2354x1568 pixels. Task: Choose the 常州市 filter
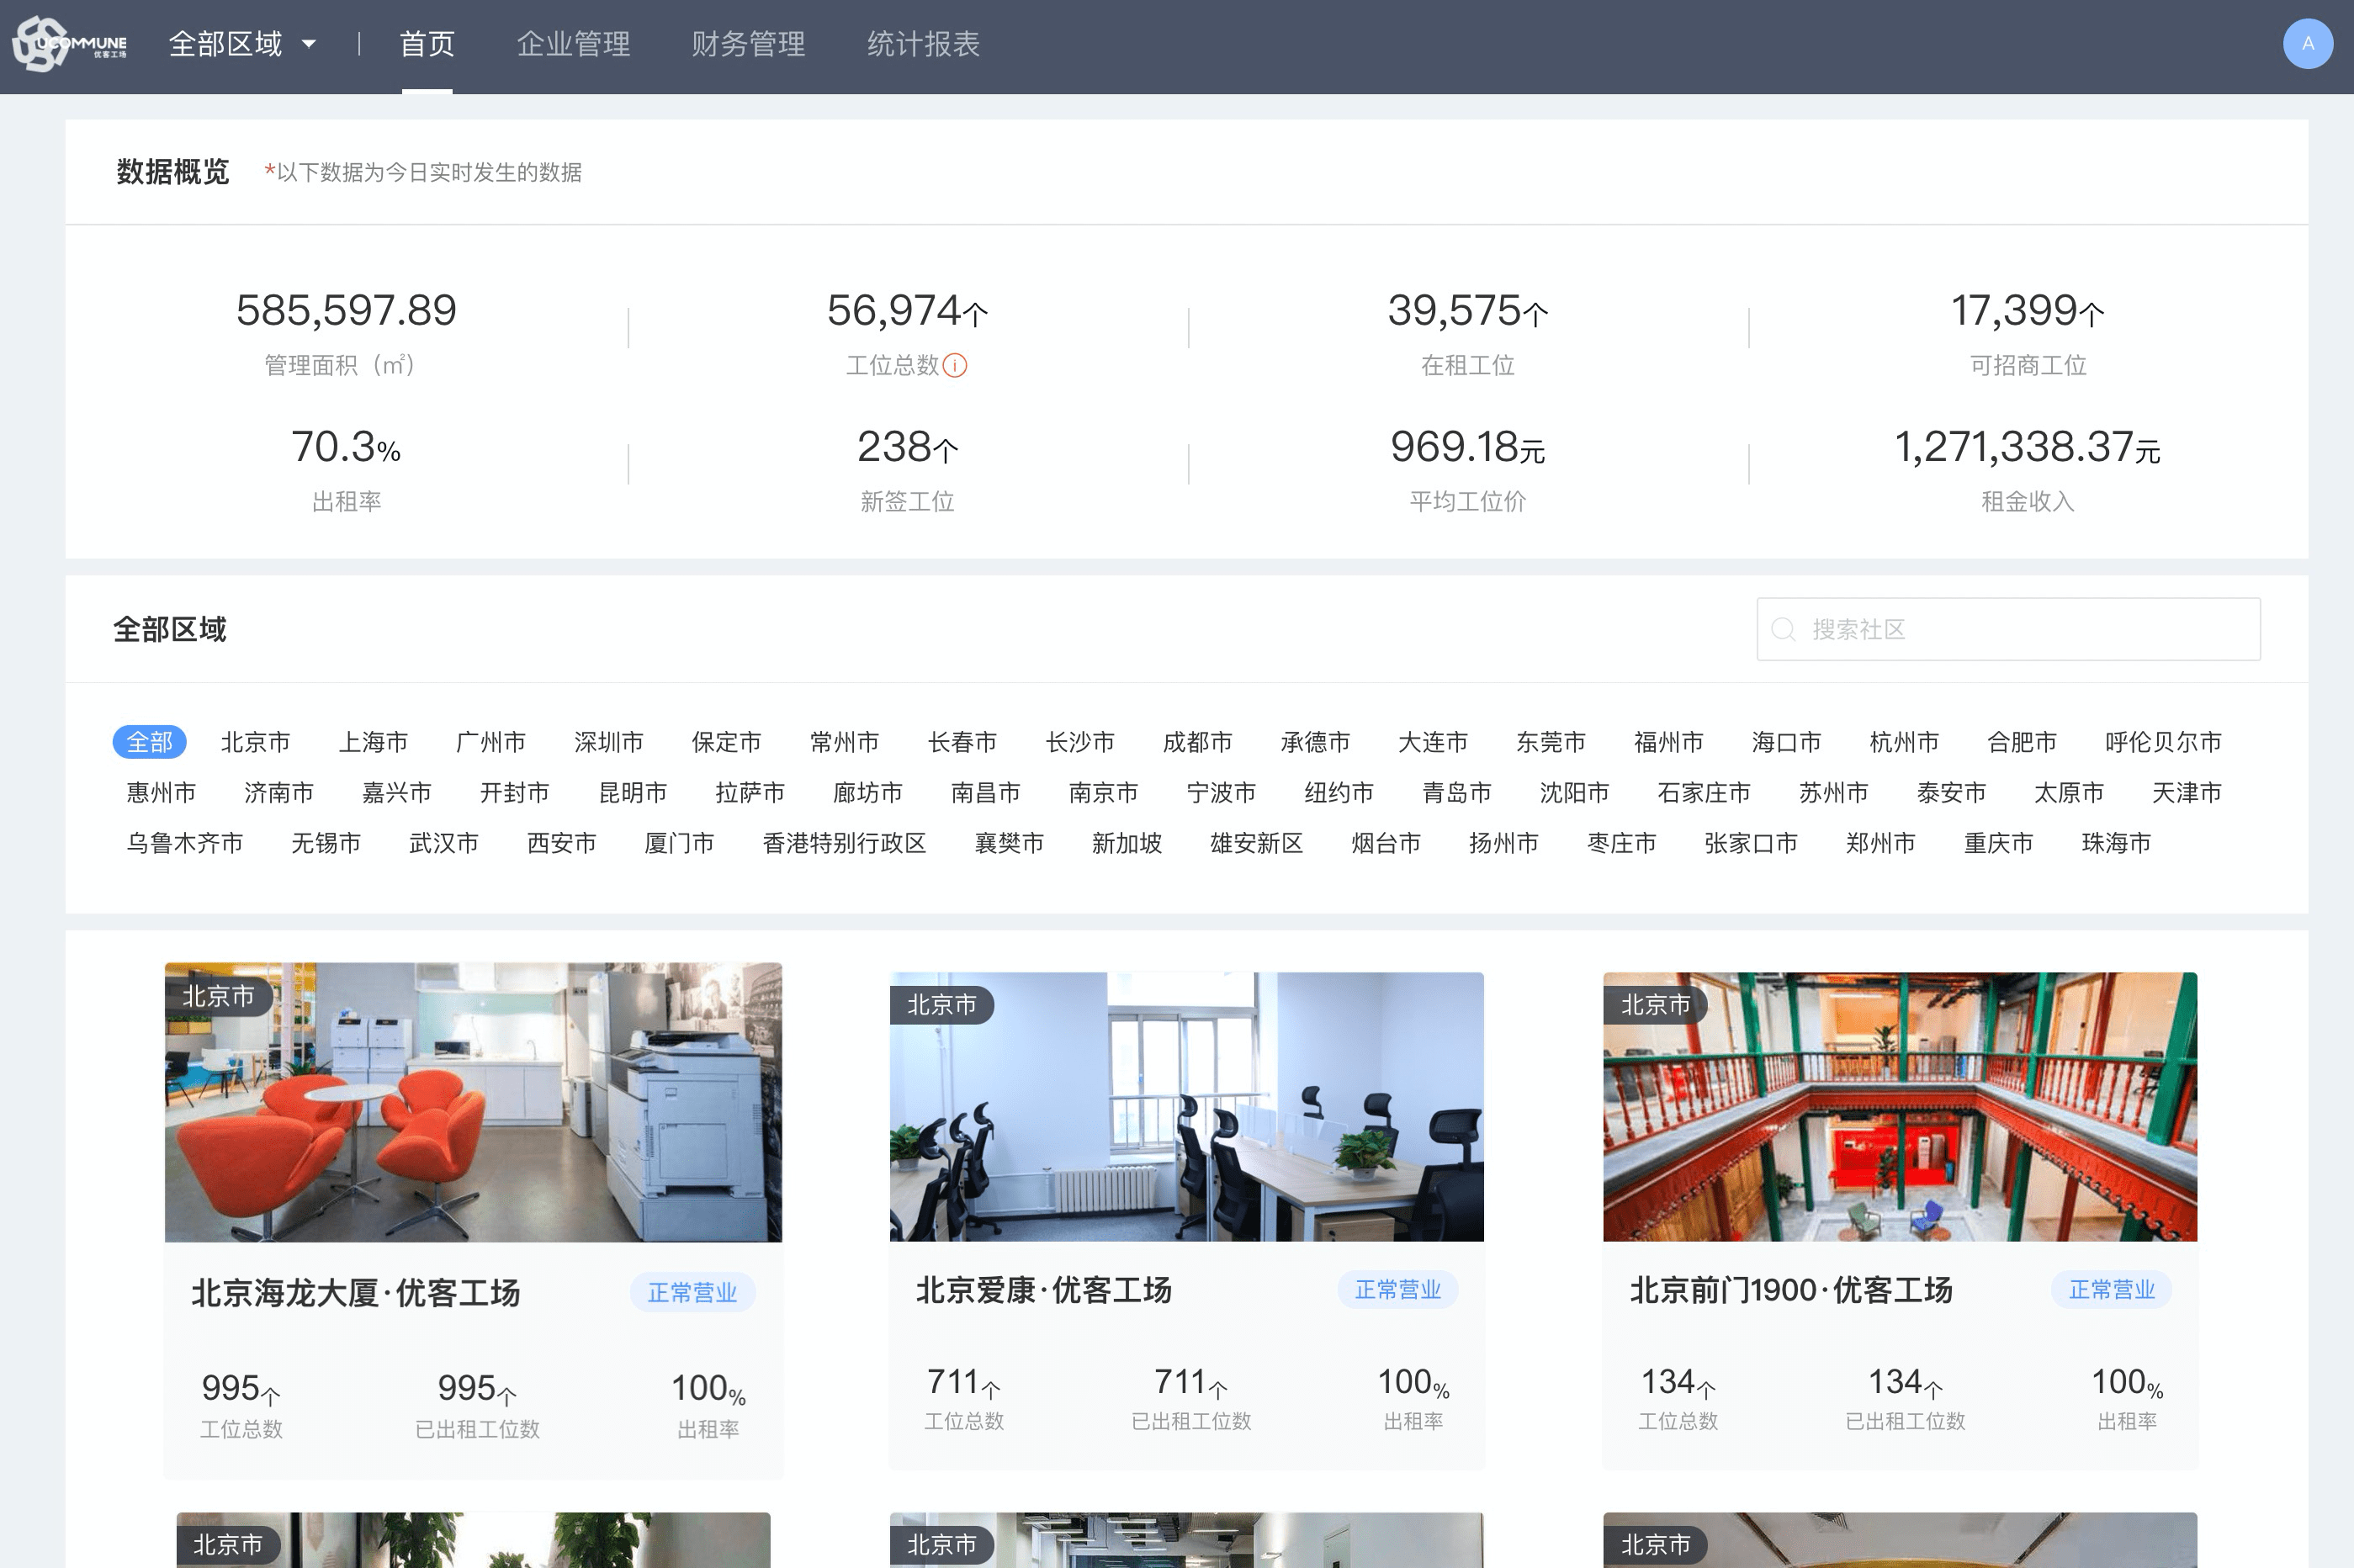coord(845,742)
